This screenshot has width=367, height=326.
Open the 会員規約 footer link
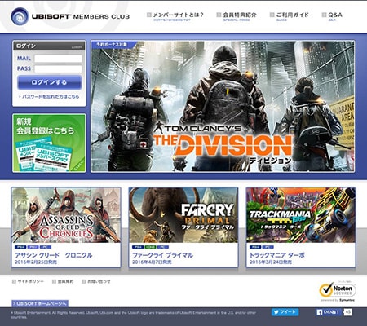point(63,281)
